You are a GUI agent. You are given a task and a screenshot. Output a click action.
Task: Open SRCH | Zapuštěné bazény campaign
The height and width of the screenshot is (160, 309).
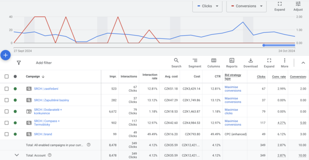[51, 100]
